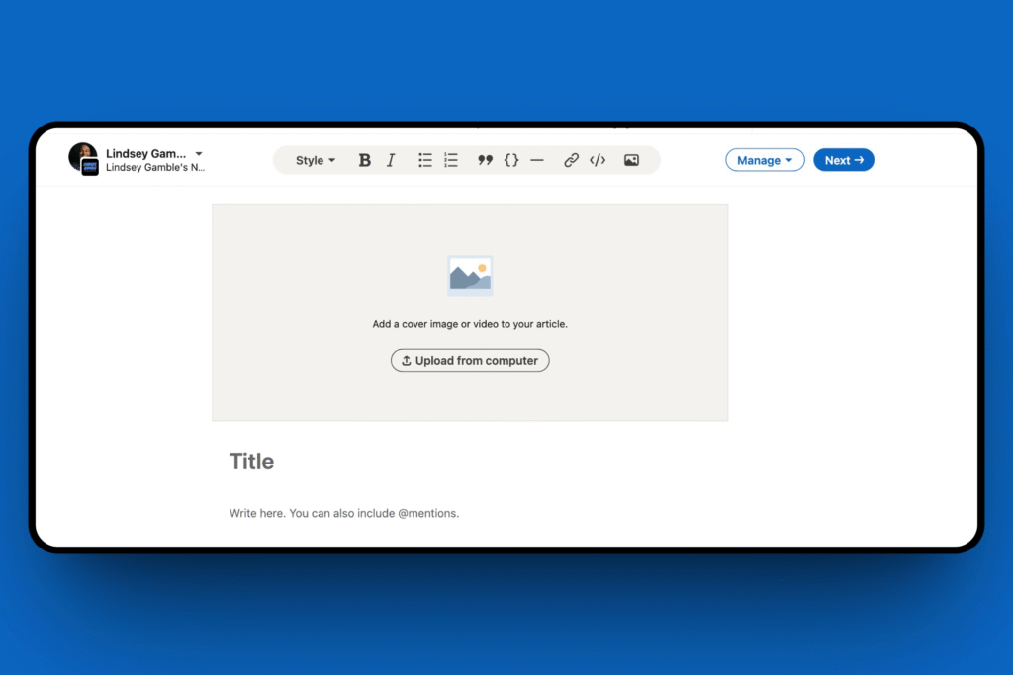The image size is (1013, 675).
Task: Open the embed code icon
Action: coord(598,160)
